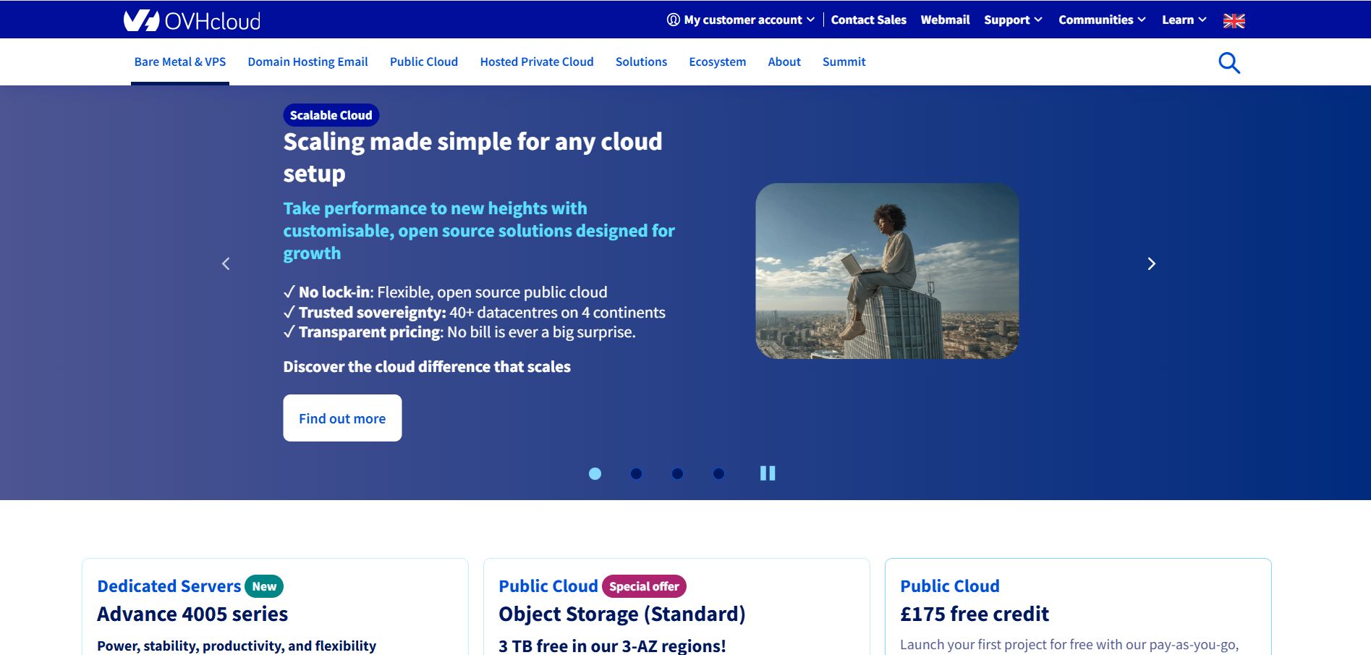Open the Hosted Private Cloud section
This screenshot has height=655, width=1371.
[536, 62]
